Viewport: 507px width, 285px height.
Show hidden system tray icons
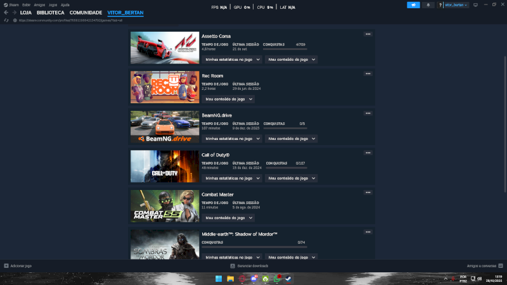[446, 279]
